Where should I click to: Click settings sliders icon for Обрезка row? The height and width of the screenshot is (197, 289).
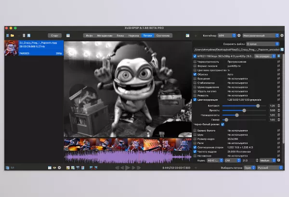coord(279,75)
